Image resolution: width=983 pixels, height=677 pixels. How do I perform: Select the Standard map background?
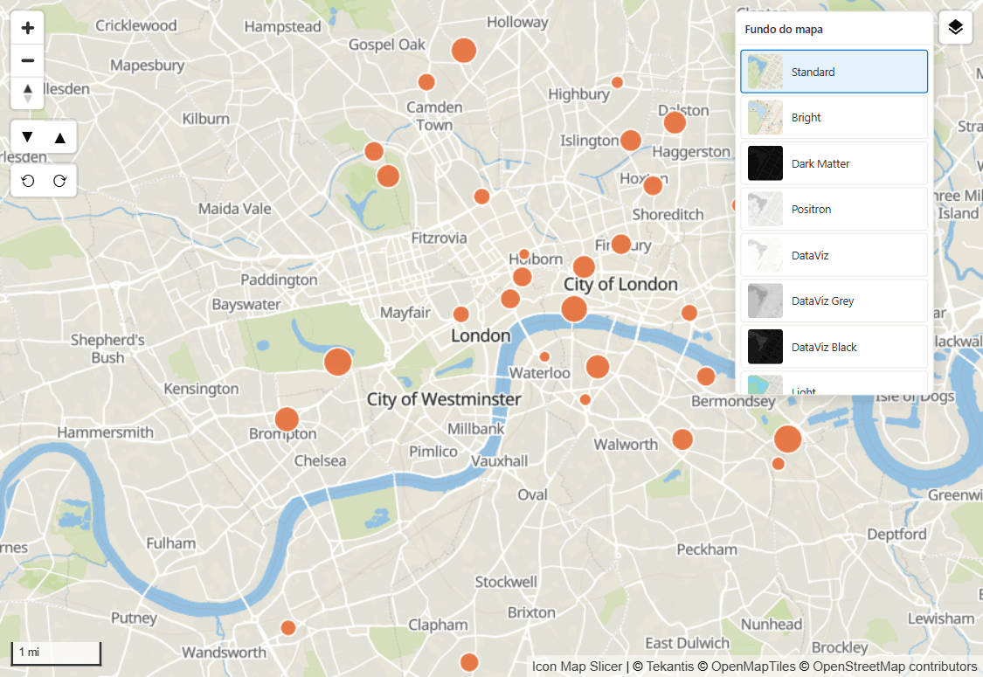pos(834,72)
